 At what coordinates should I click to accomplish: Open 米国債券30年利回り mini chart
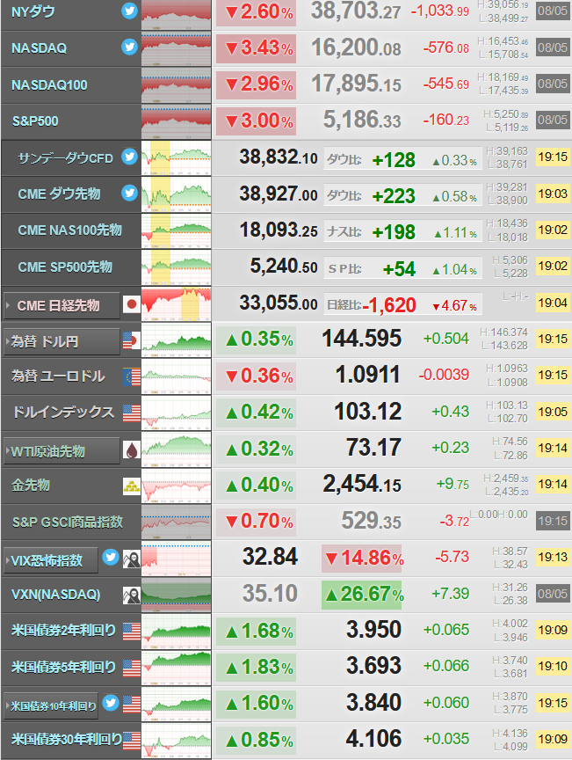click(x=177, y=741)
